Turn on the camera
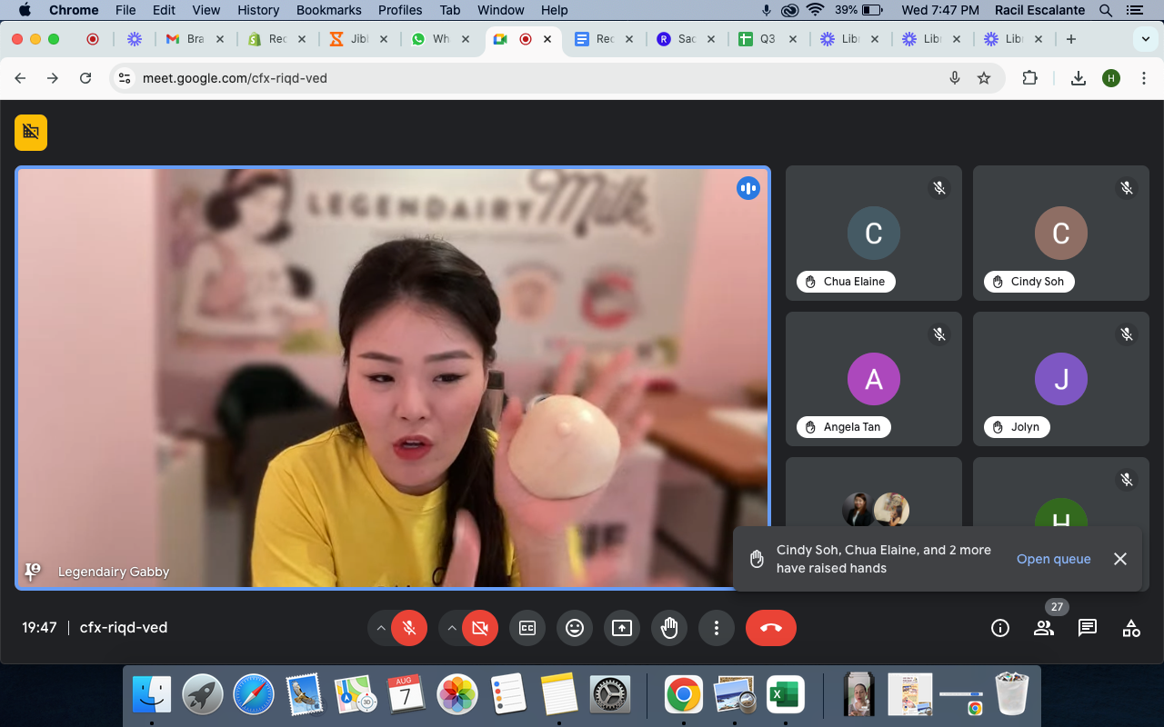This screenshot has height=727, width=1164. coord(480,628)
